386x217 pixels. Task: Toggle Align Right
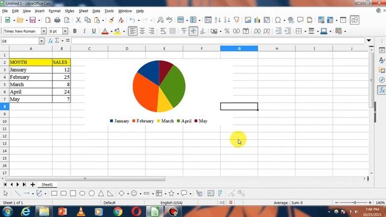click(x=151, y=31)
